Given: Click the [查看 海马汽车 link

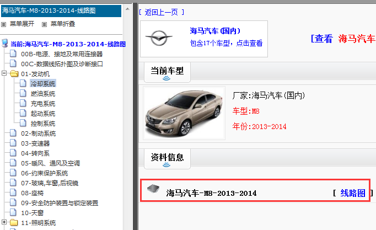Looking at the screenshot, I should click(343, 39).
